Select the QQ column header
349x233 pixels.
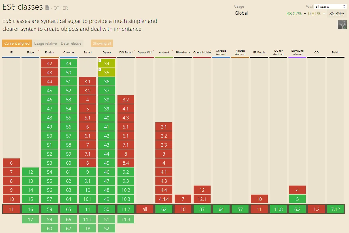(316, 53)
